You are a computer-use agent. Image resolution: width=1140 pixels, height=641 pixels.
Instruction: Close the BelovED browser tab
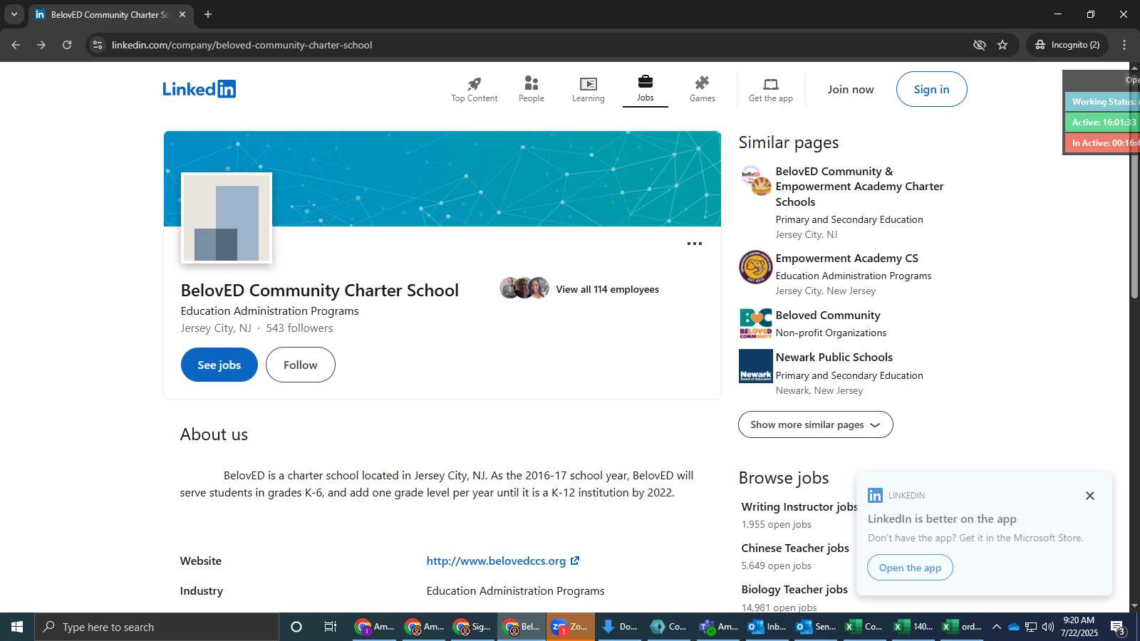coord(182,14)
